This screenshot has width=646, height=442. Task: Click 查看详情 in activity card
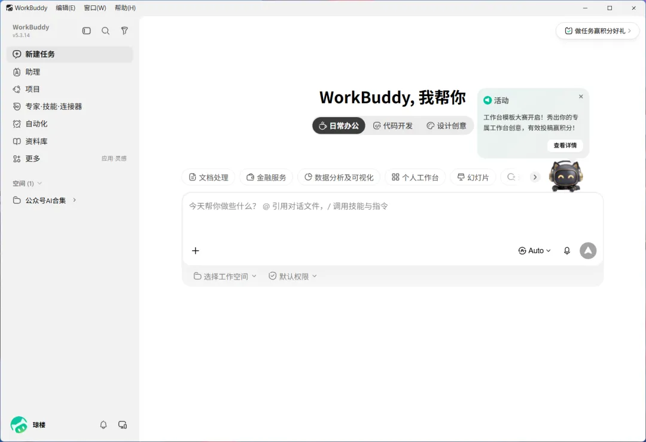(x=565, y=145)
